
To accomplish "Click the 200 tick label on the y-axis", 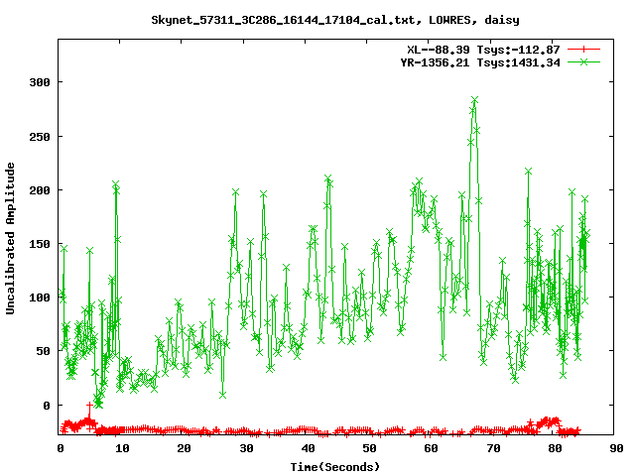I will coord(40,190).
